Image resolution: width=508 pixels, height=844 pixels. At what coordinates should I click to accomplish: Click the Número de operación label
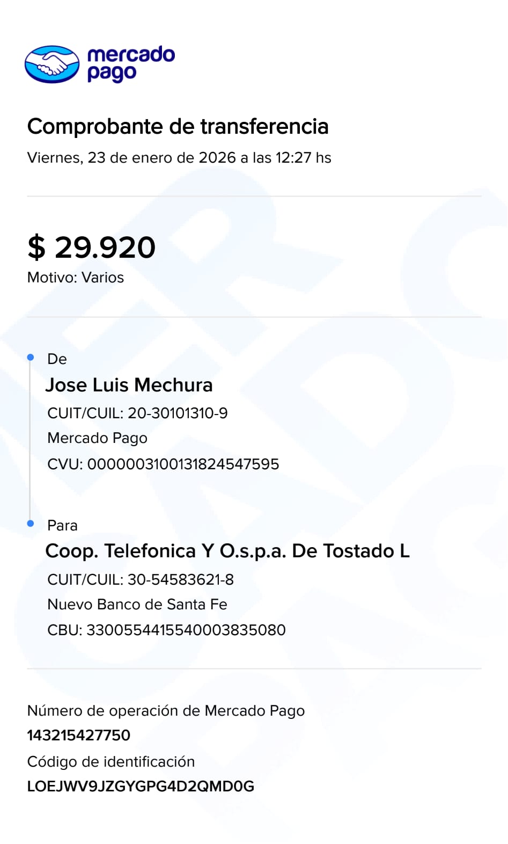pos(166,711)
